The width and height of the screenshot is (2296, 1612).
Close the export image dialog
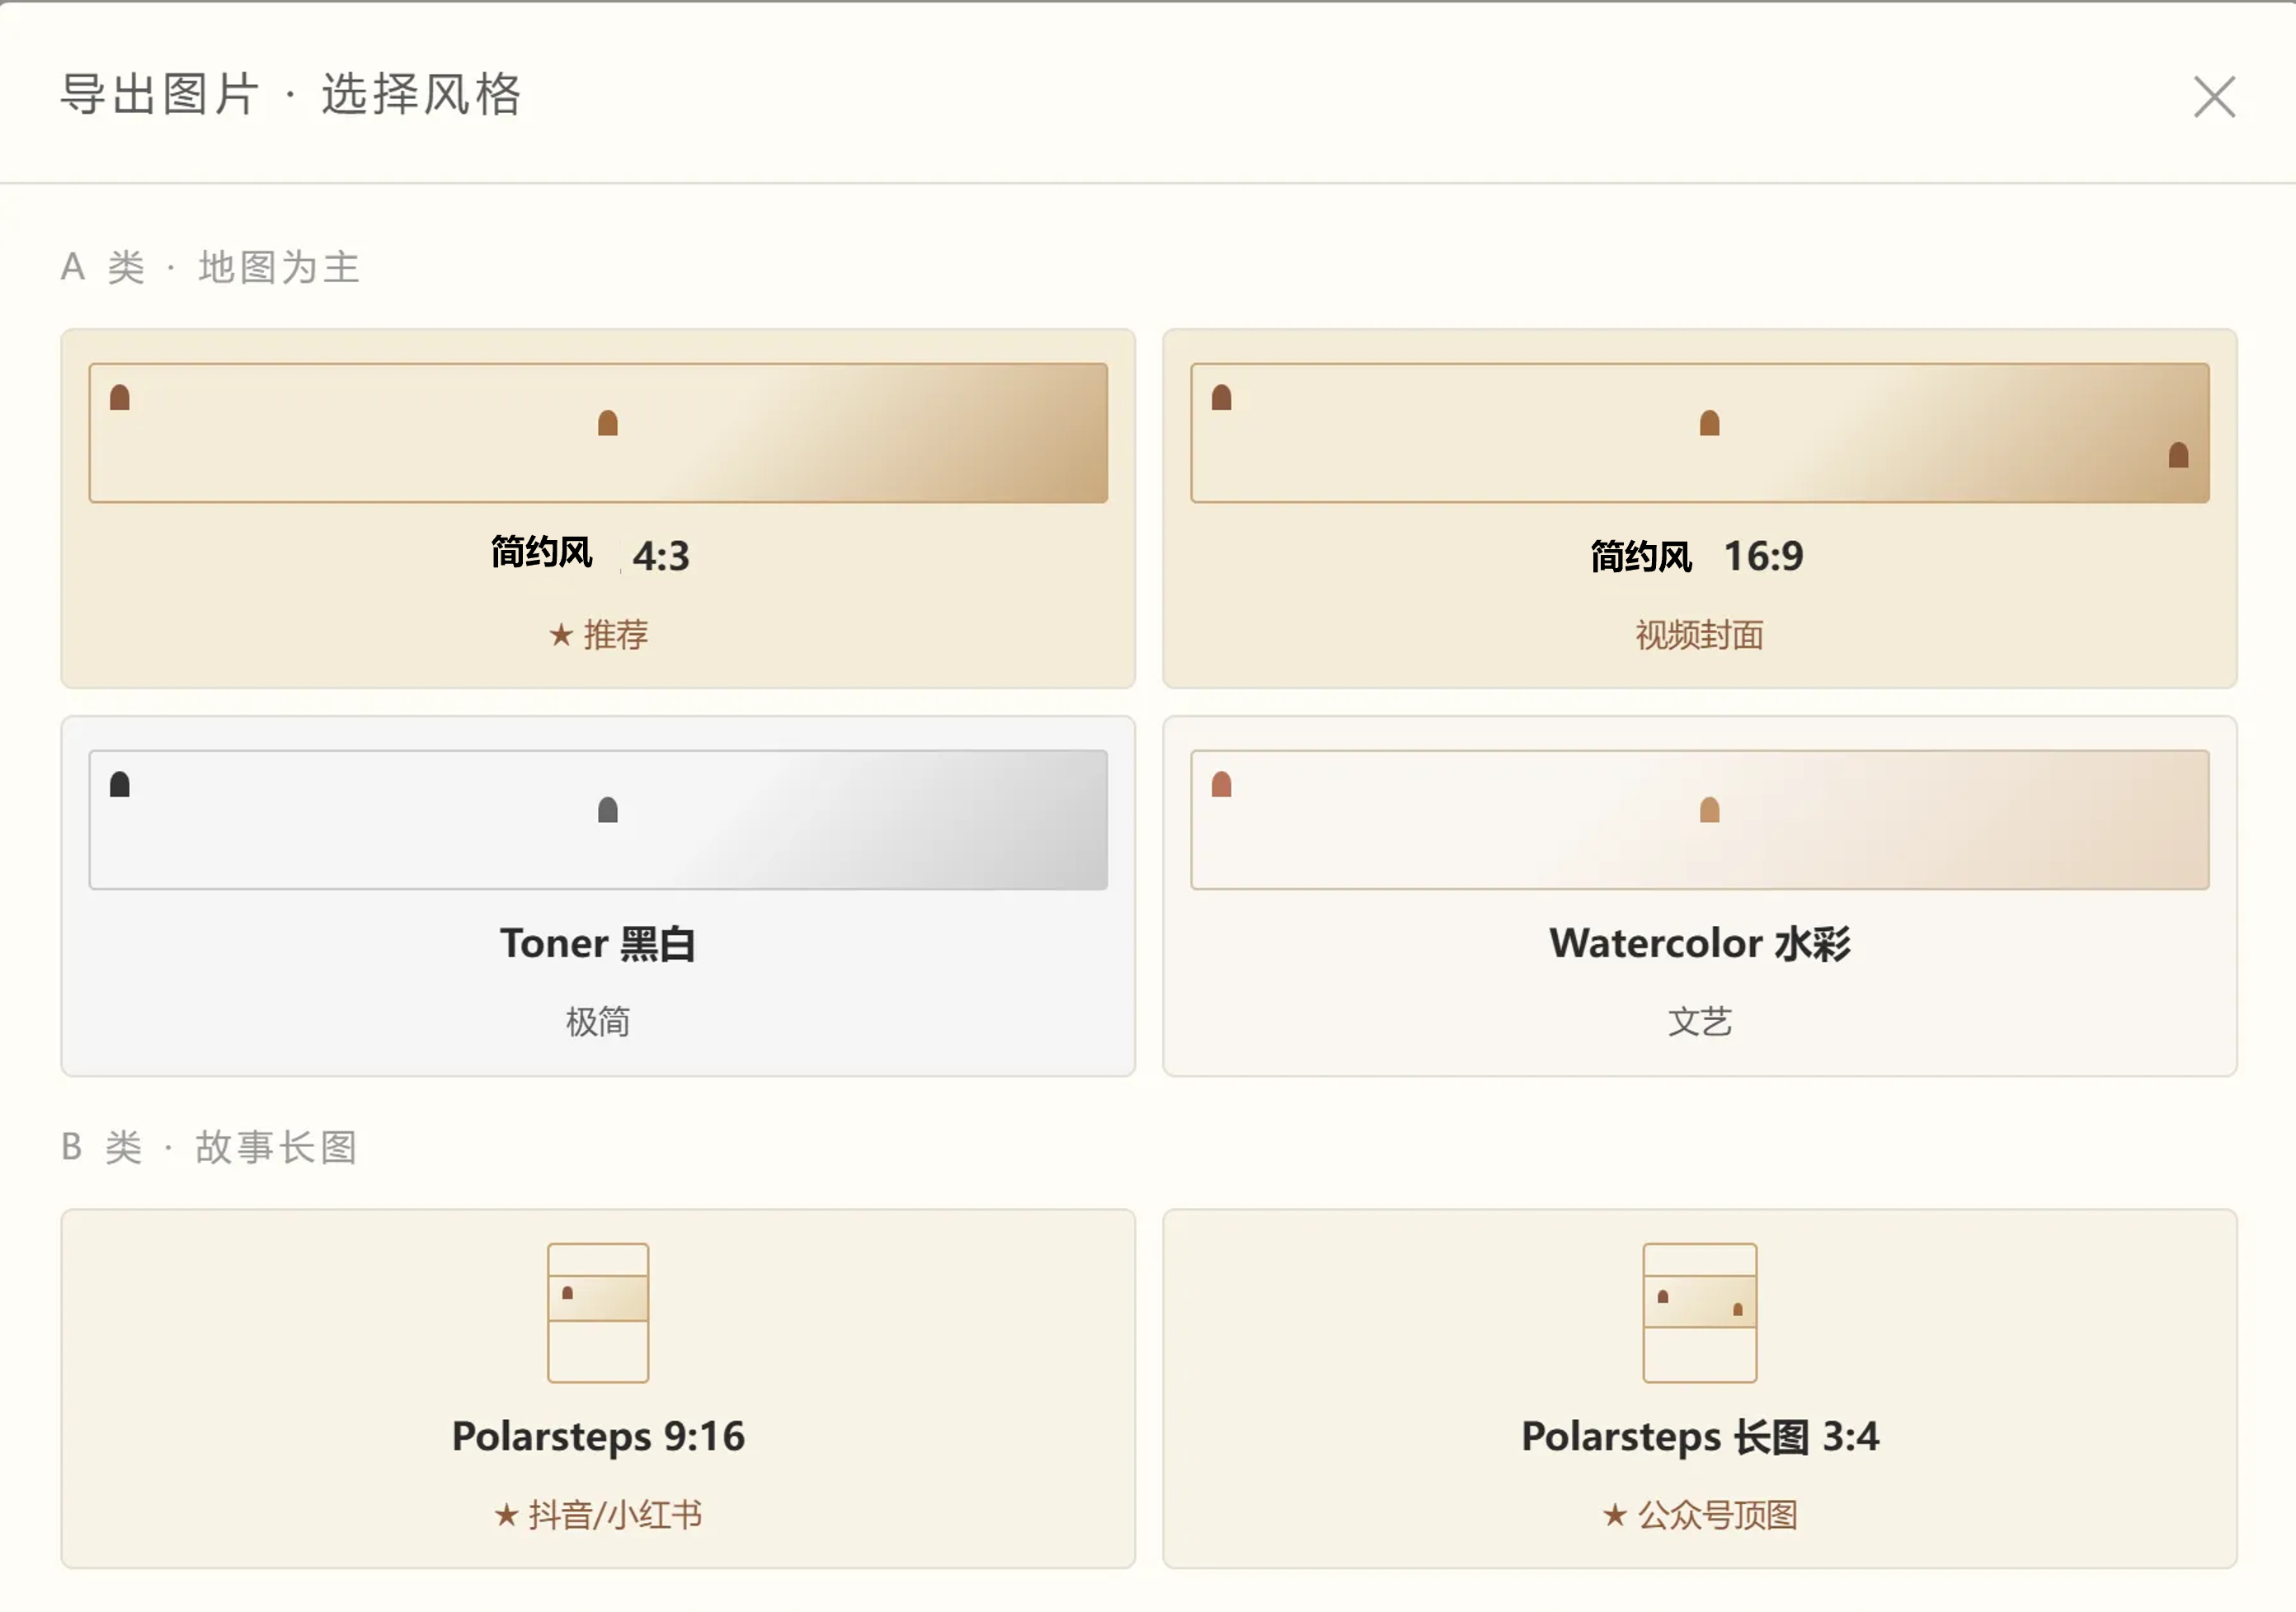click(2214, 97)
